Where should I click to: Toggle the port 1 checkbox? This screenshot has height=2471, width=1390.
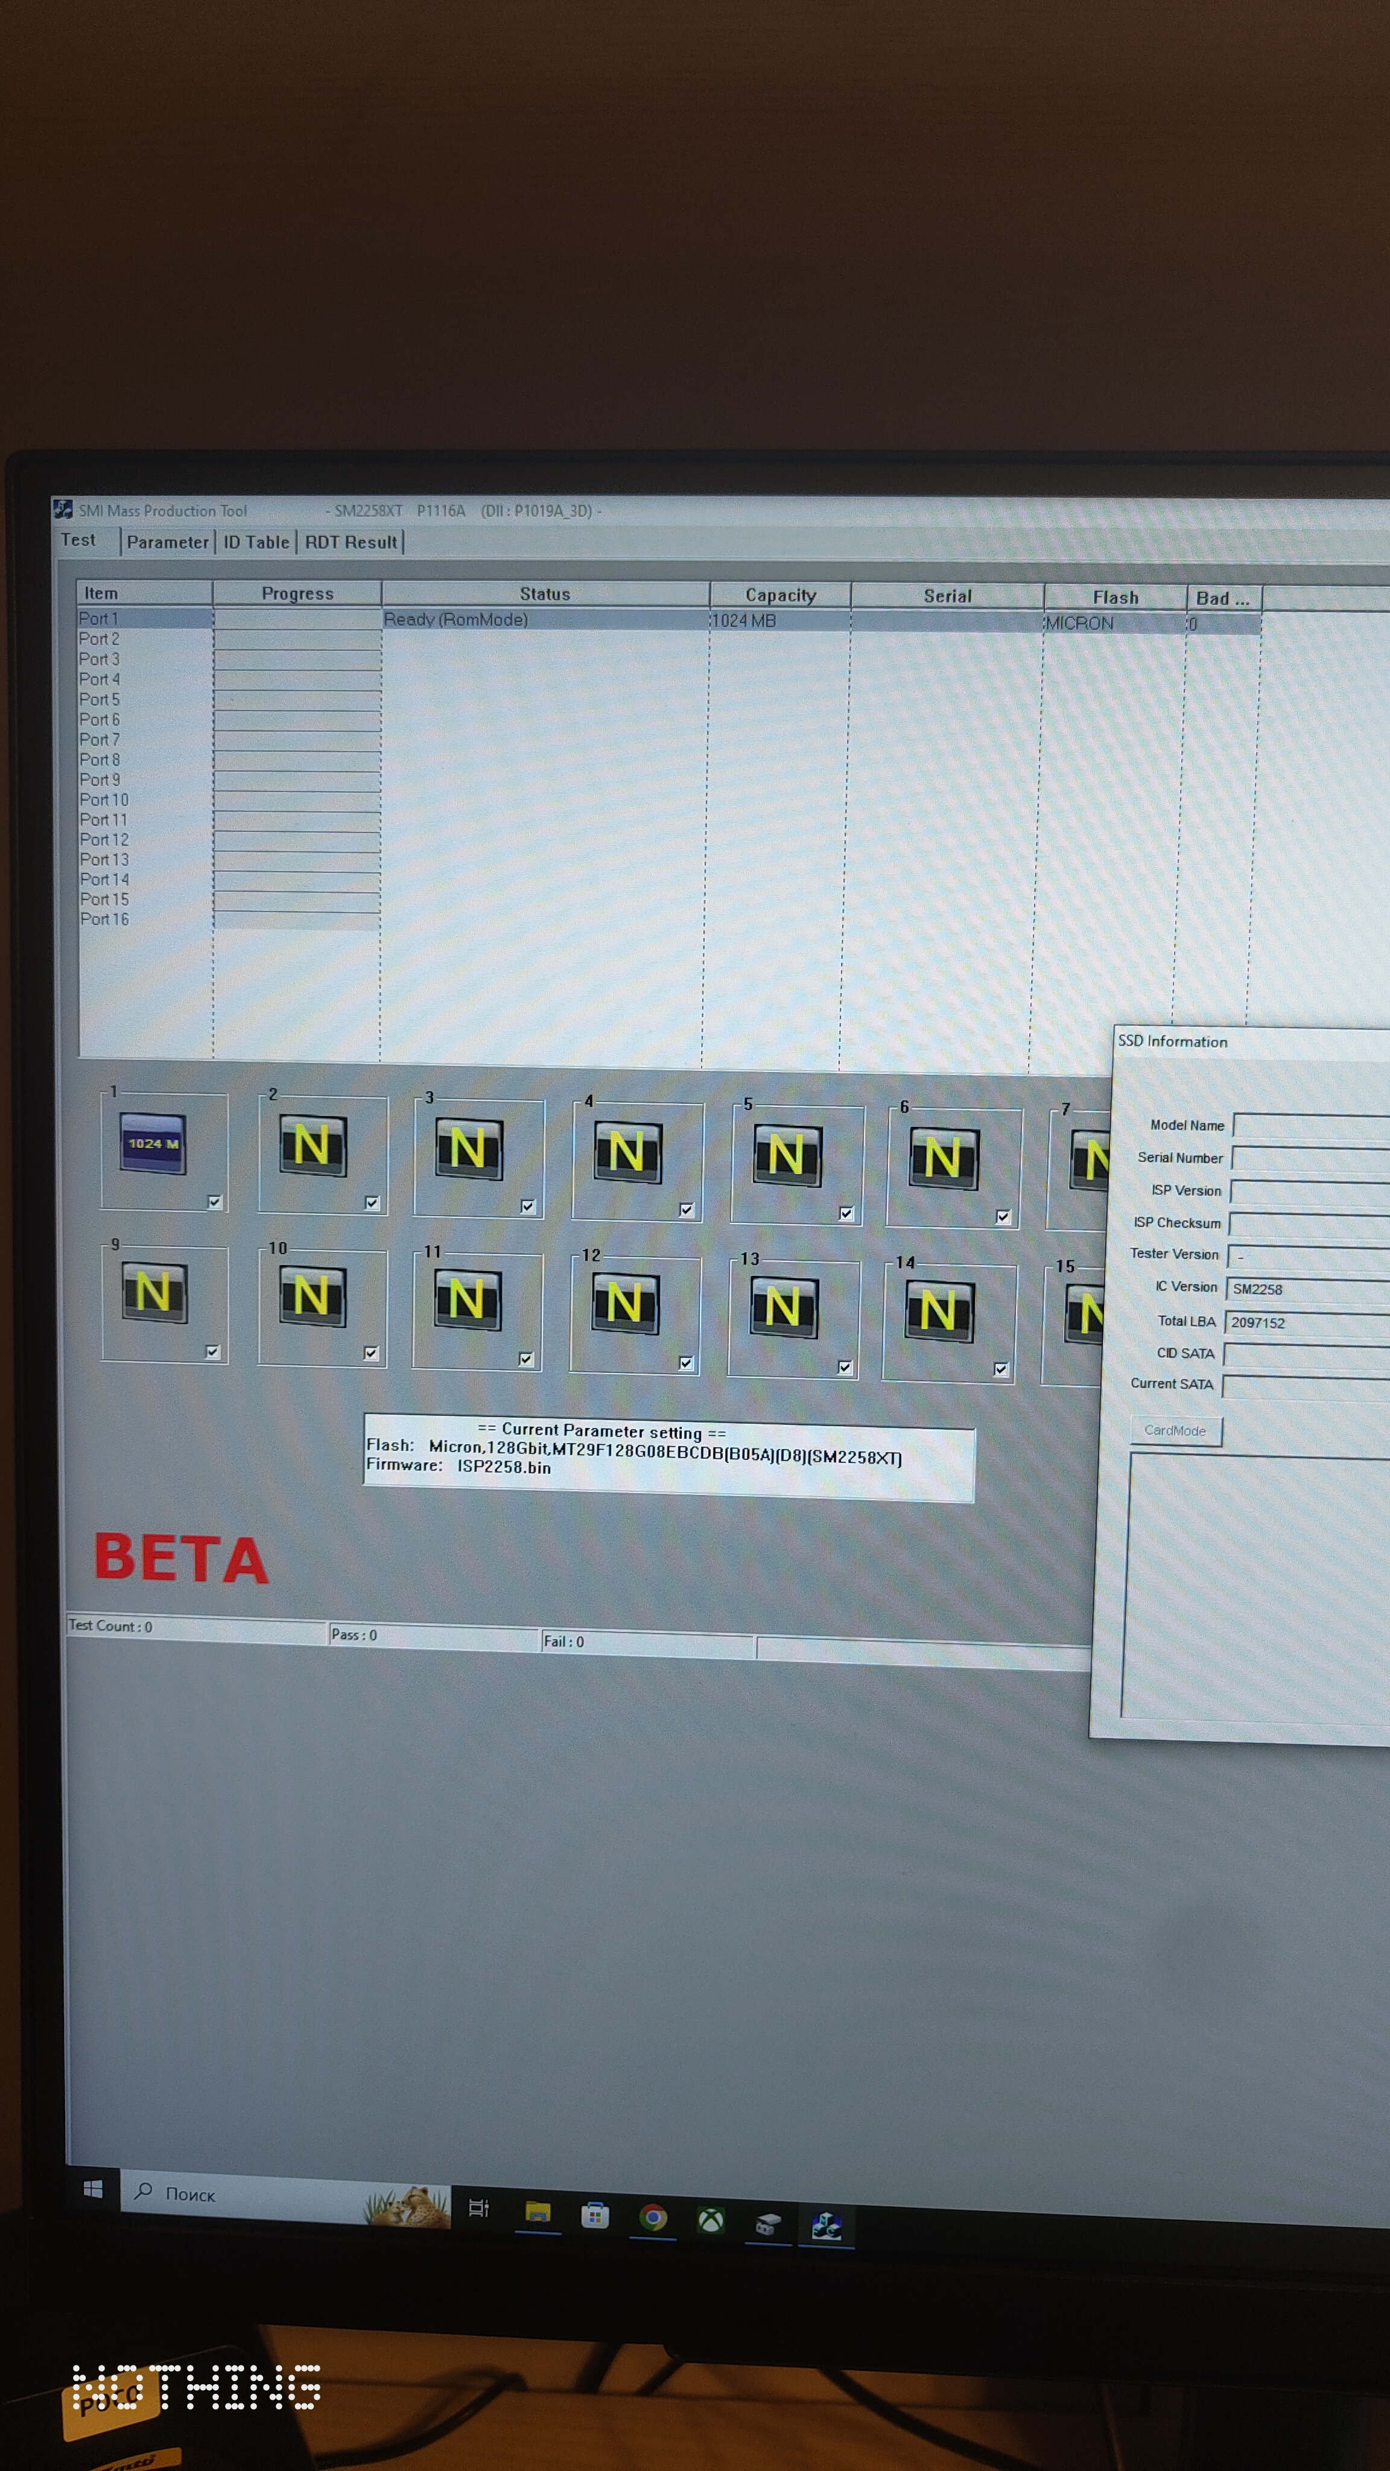click(215, 1201)
